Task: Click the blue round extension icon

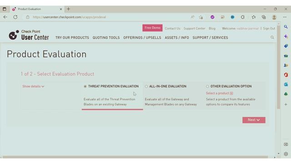Action: coord(232,17)
